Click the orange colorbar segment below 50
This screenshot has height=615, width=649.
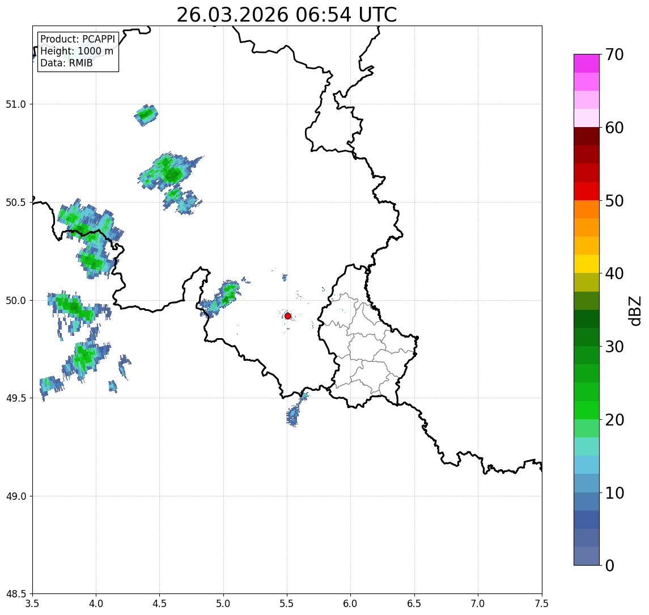(x=587, y=209)
